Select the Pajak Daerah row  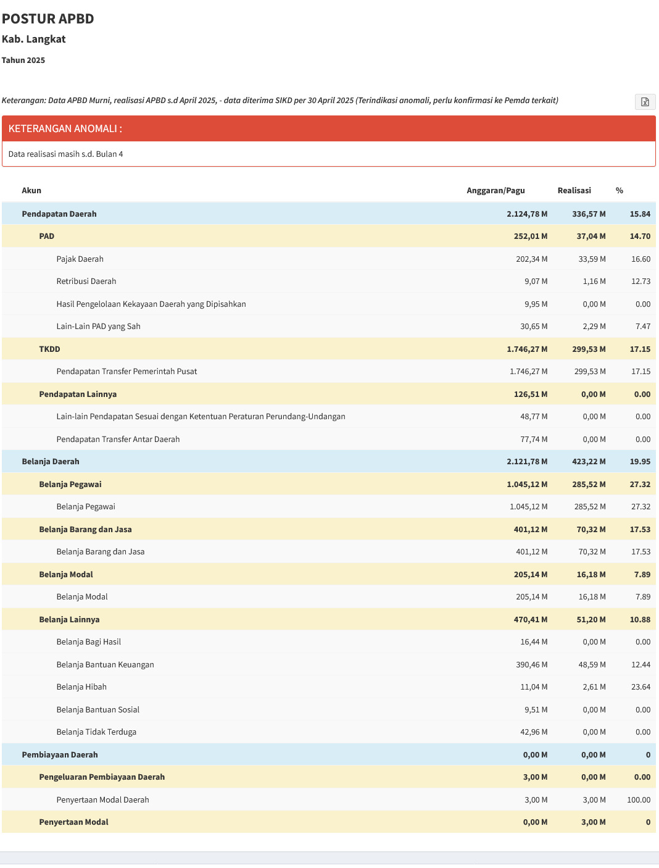click(x=329, y=259)
